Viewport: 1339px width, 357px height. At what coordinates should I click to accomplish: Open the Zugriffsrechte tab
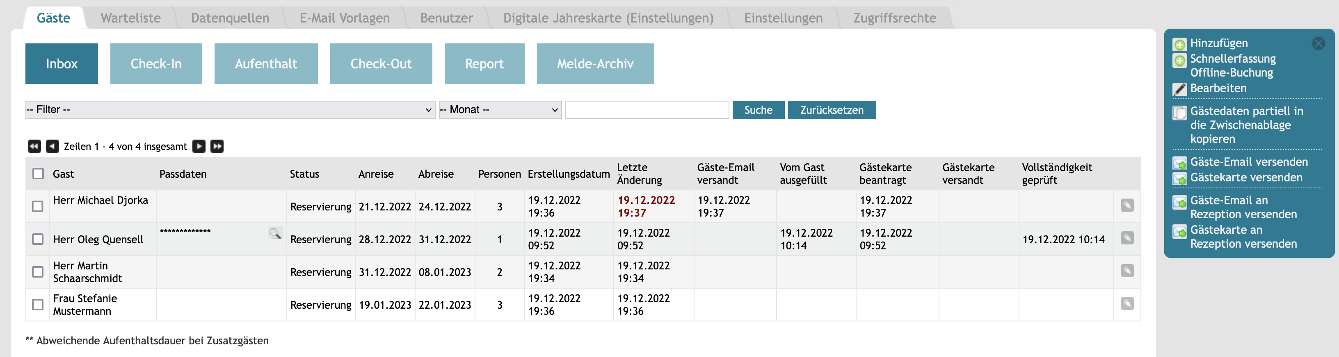point(894,18)
